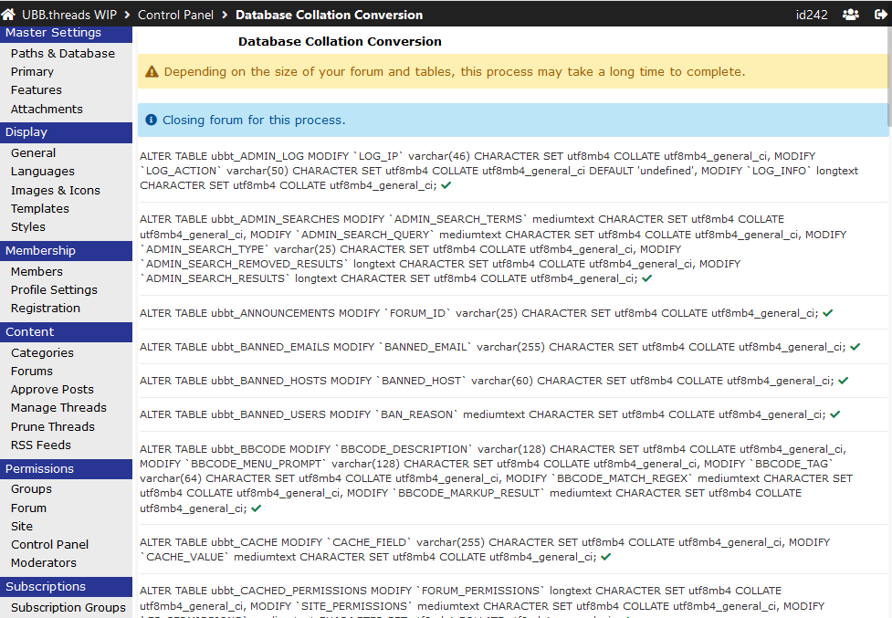
Task: Click the Subscriptions section header
Action: 66,587
